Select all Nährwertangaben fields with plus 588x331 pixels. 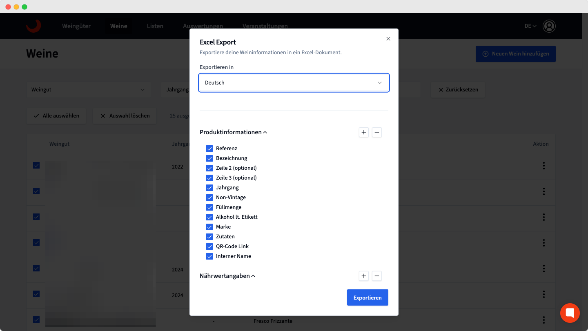[364, 276]
